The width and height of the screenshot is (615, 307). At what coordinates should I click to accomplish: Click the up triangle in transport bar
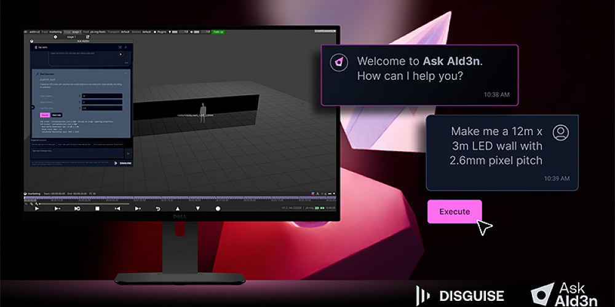click(178, 209)
